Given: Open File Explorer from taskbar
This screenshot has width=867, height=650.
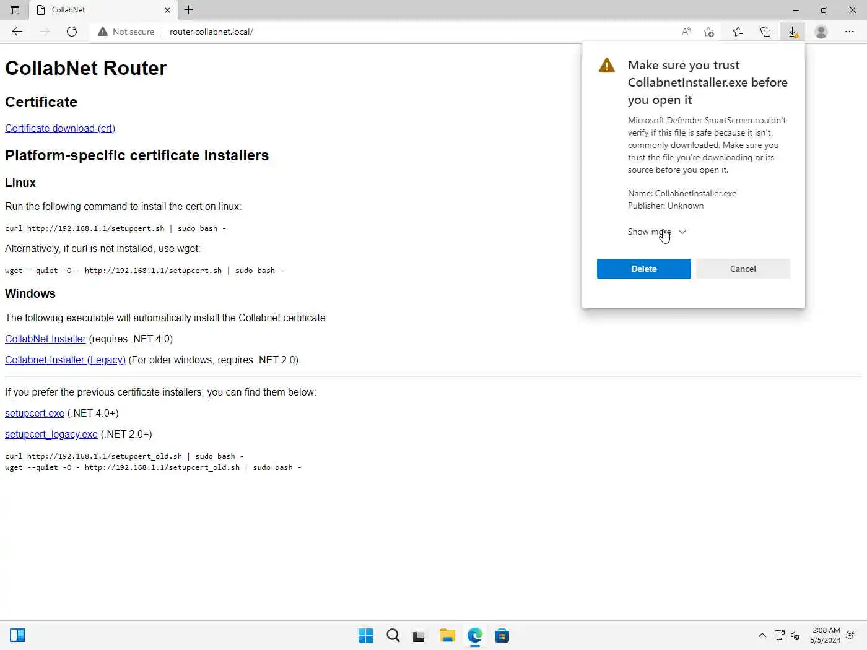Looking at the screenshot, I should click(x=448, y=636).
